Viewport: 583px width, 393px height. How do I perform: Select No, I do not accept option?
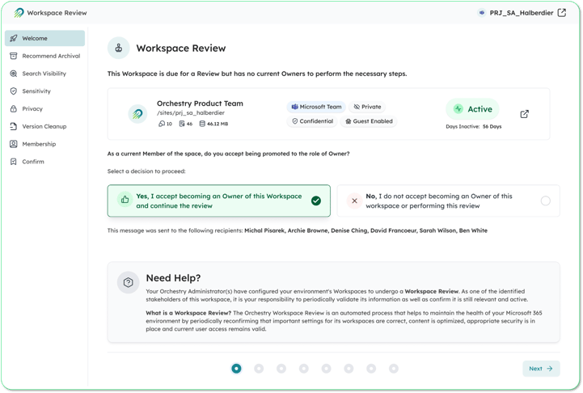tap(449, 201)
